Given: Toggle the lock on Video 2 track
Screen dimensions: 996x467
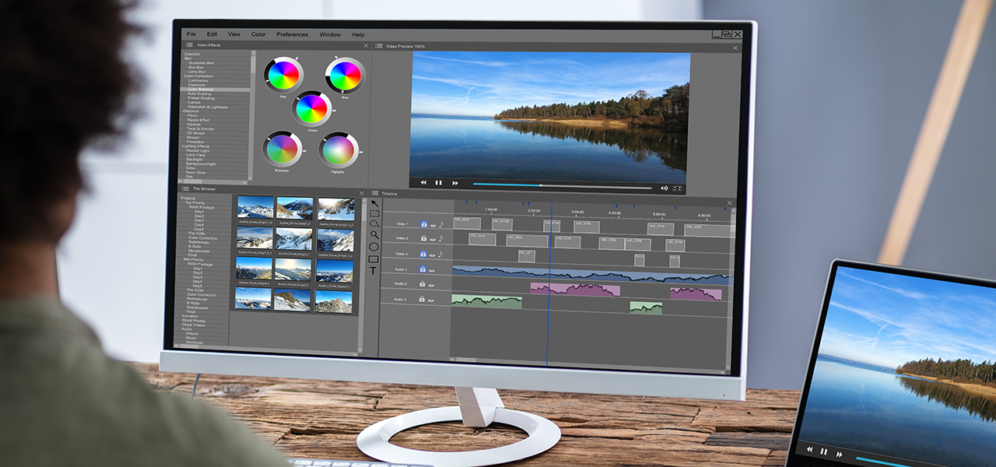Looking at the screenshot, I should coord(423,239).
